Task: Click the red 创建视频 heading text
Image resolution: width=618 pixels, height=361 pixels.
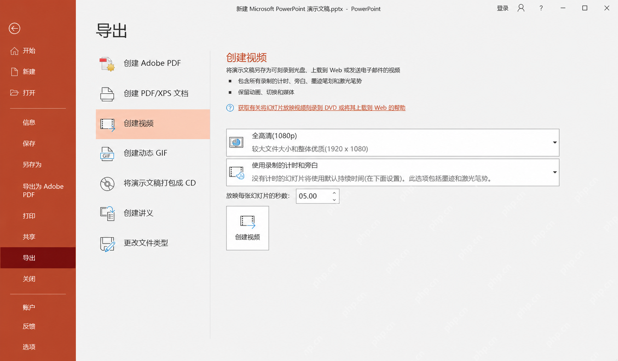Action: point(246,58)
